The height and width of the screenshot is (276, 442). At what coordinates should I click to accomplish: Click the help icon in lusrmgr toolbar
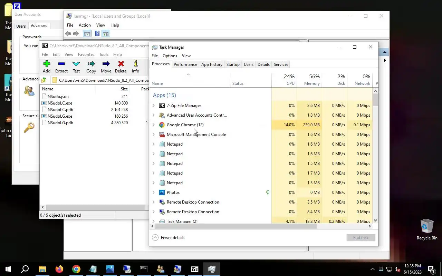pyautogui.click(x=97, y=34)
